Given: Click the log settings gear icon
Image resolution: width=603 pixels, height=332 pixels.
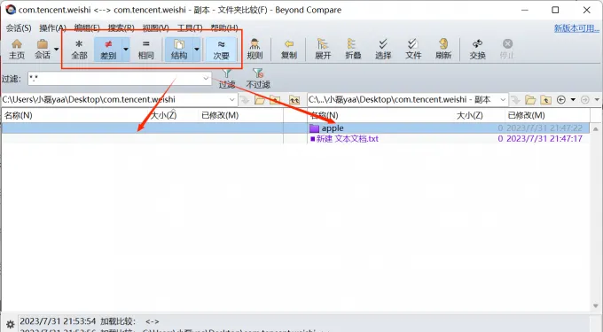Looking at the screenshot, I should (x=11, y=324).
